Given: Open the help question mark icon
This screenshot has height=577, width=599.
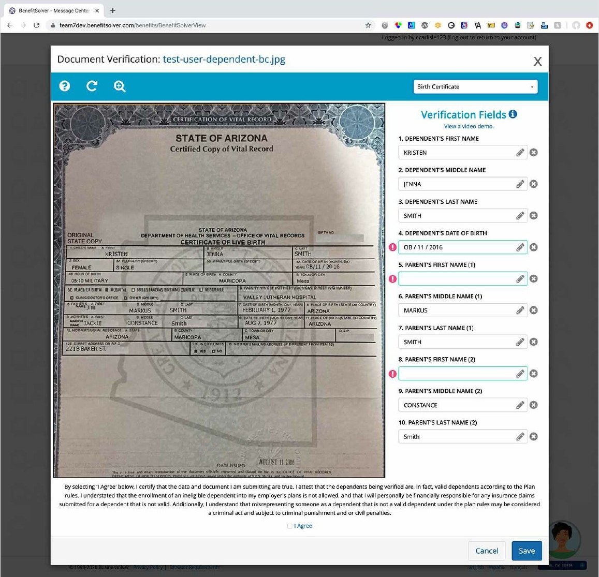Looking at the screenshot, I should (65, 86).
